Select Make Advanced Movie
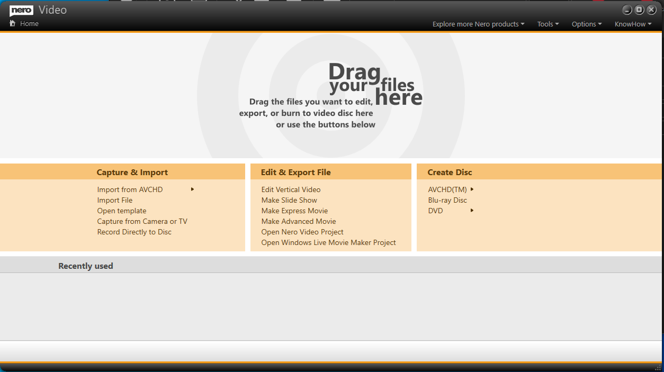The width and height of the screenshot is (664, 372). 299,221
